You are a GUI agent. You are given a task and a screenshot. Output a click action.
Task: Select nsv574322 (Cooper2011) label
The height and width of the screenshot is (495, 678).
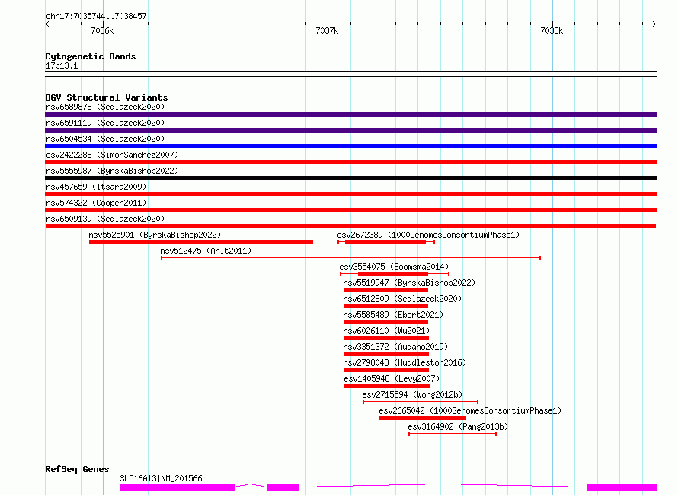(96, 203)
